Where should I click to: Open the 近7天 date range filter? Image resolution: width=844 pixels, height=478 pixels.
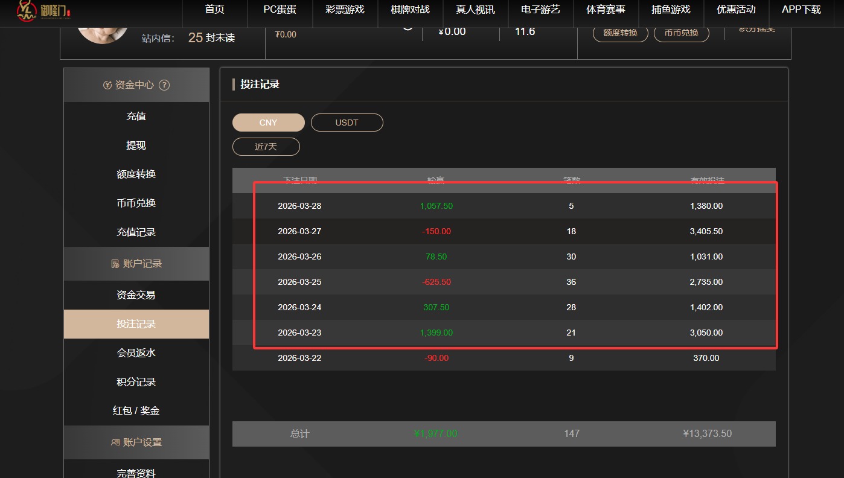[266, 146]
